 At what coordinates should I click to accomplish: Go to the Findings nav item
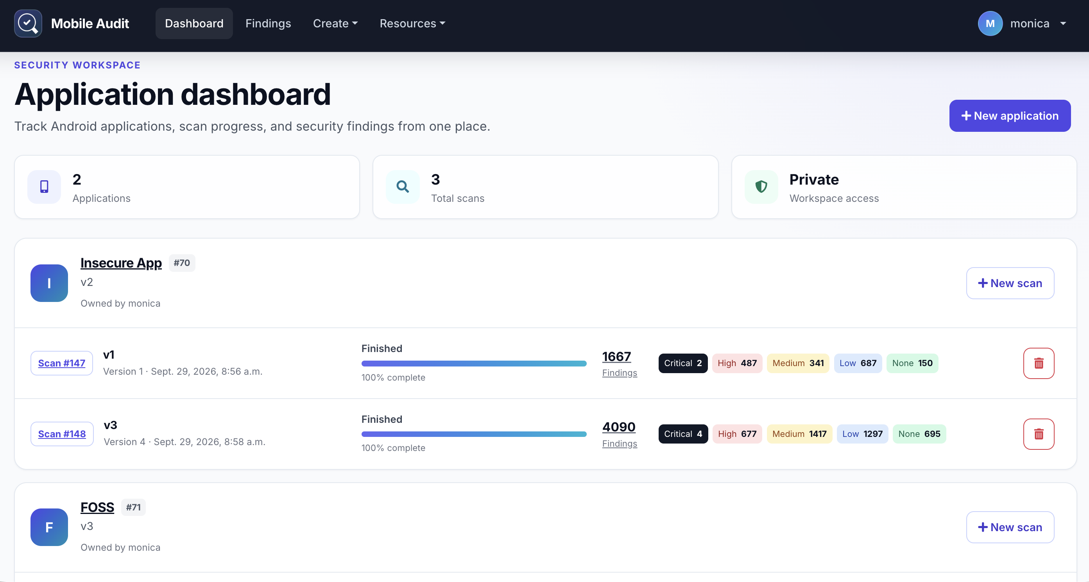point(268,23)
